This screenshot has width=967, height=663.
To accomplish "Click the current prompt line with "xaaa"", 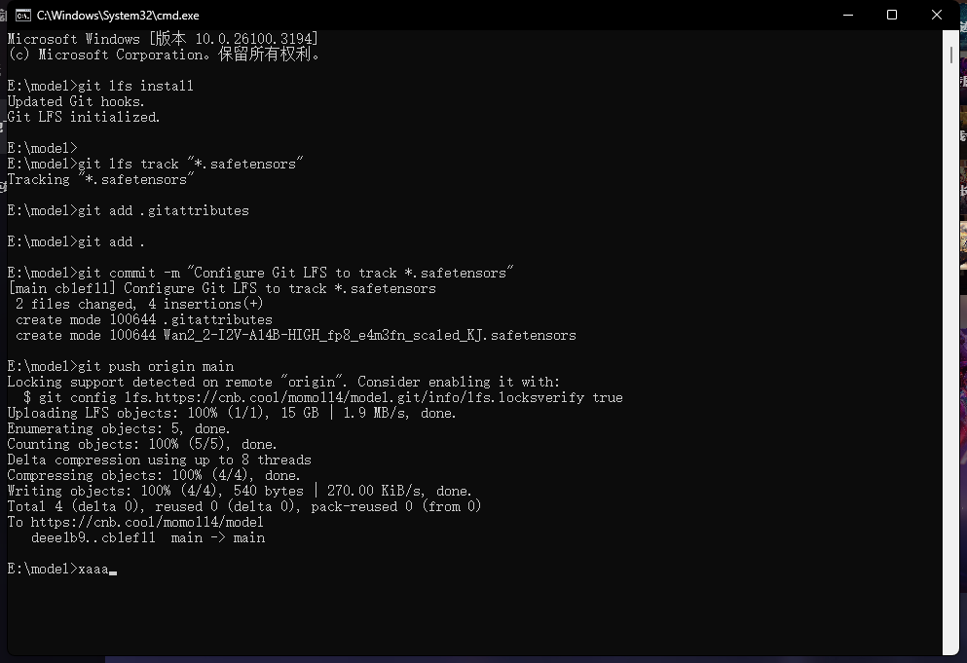I will [93, 569].
